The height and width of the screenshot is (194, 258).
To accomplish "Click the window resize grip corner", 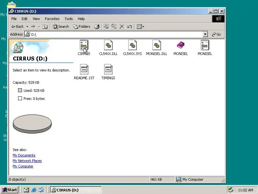I will [223, 180].
